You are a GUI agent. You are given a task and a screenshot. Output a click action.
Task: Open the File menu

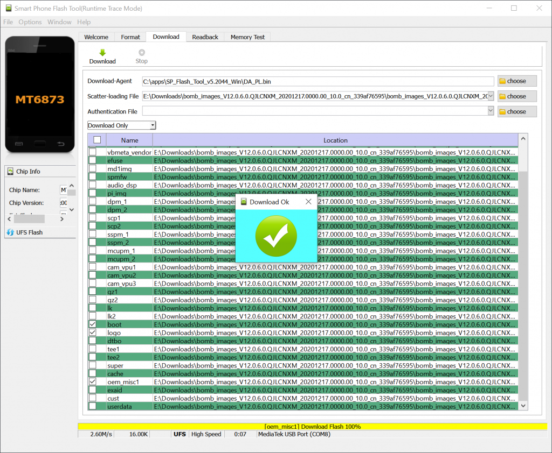8,22
